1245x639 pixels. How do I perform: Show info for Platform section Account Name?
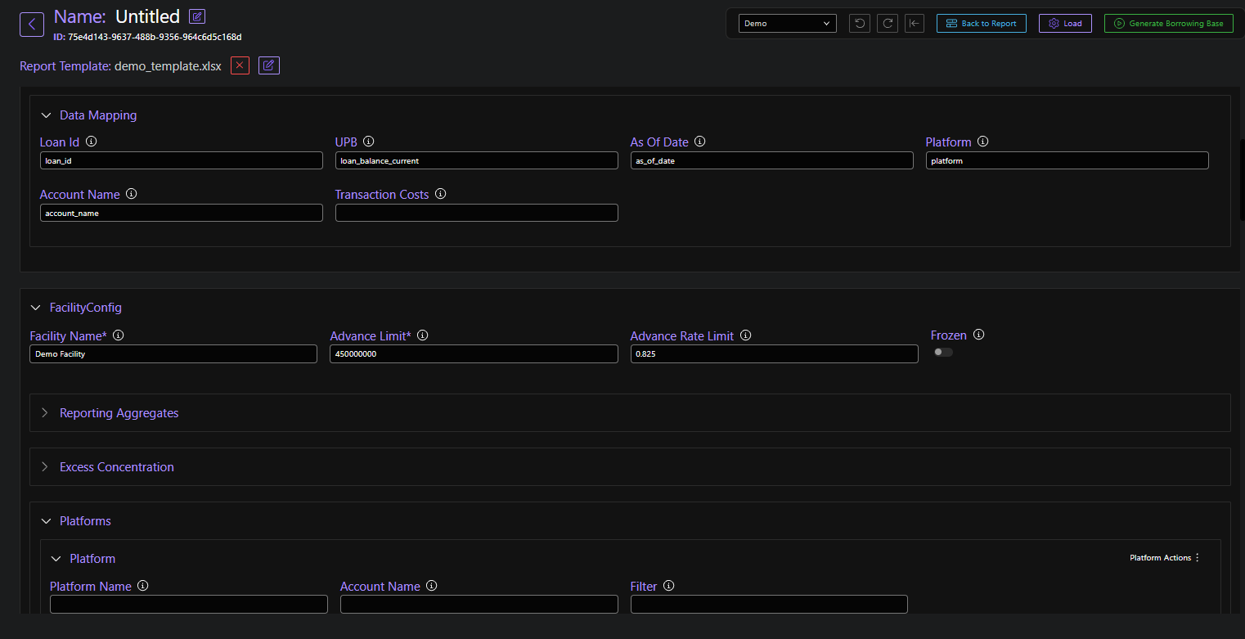pyautogui.click(x=431, y=586)
